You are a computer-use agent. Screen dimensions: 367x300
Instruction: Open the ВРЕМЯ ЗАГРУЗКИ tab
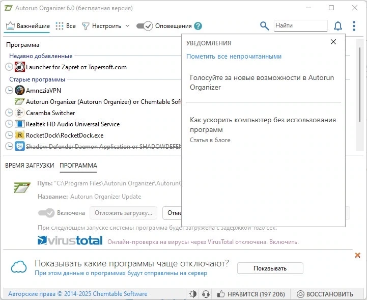tap(30, 166)
